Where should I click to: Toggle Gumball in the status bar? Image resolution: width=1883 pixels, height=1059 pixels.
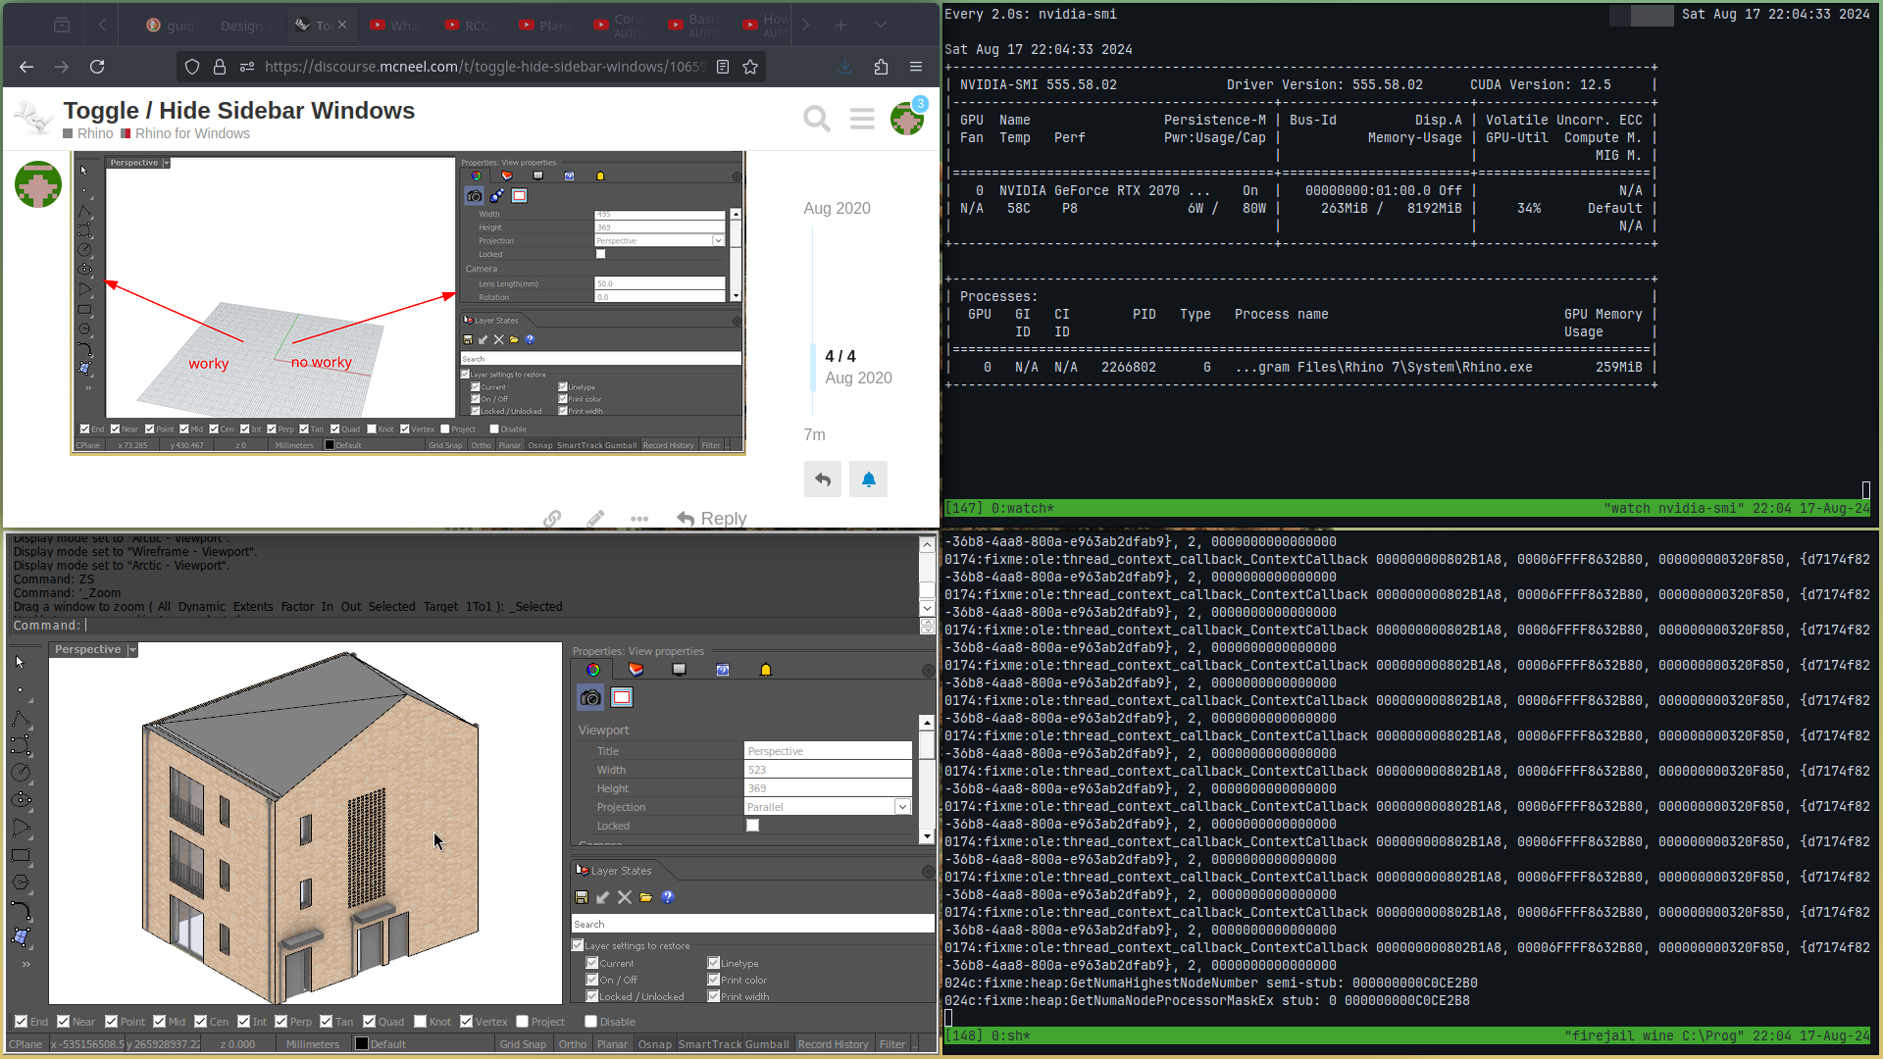[x=767, y=1044]
